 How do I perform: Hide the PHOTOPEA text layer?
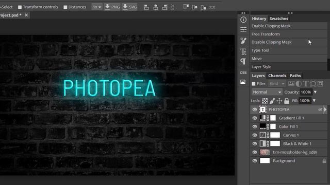point(254,109)
